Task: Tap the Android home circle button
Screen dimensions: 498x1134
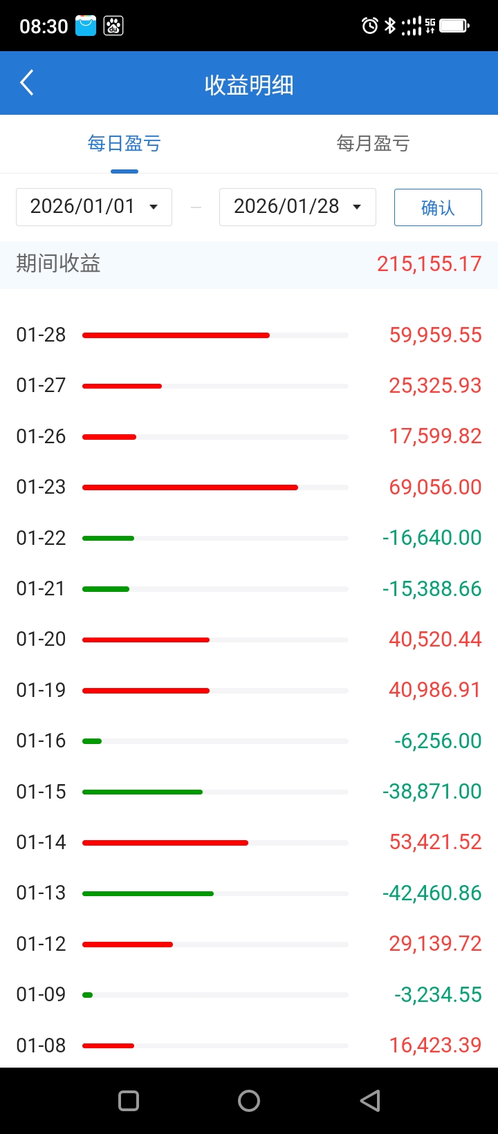Action: click(x=249, y=1101)
